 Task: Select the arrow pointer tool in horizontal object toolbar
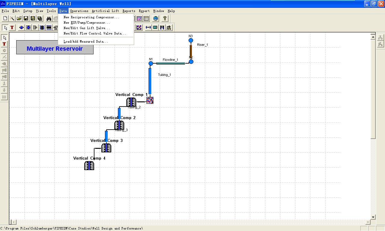[x=5, y=28]
